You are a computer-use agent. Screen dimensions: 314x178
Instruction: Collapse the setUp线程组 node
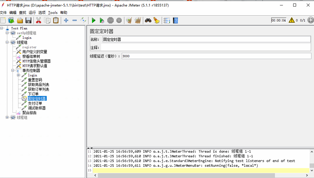[7, 33]
